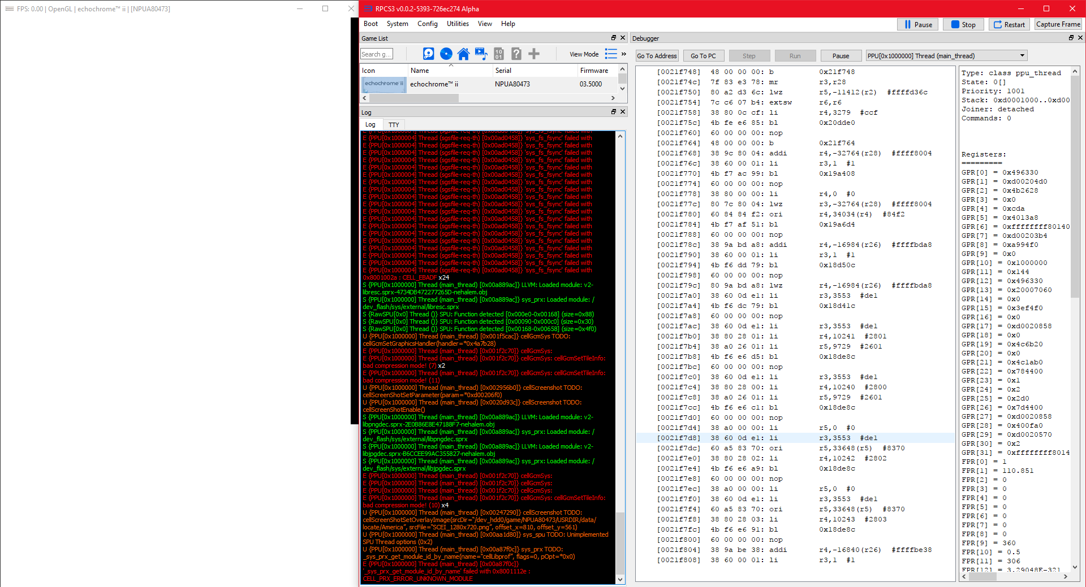Click the gray binary 1001 filter icon
The width and height of the screenshot is (1086, 587).
tap(498, 54)
